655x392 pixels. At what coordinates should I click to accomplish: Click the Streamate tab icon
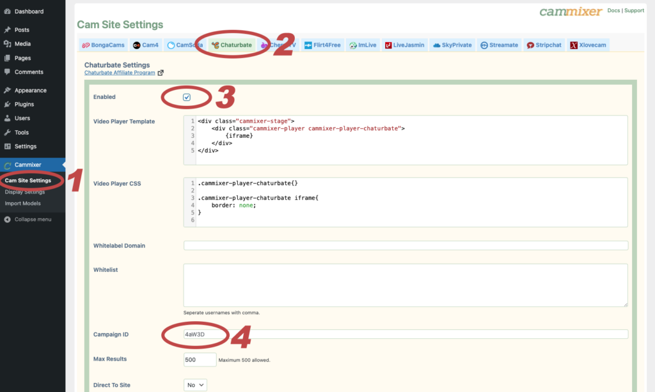pos(484,45)
